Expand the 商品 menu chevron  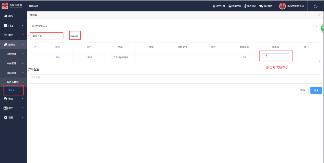pos(23,35)
